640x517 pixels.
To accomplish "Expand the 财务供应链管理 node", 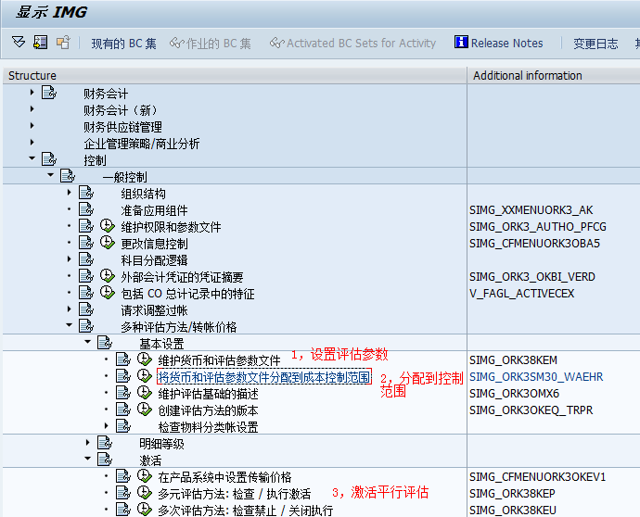I will tap(32, 126).
